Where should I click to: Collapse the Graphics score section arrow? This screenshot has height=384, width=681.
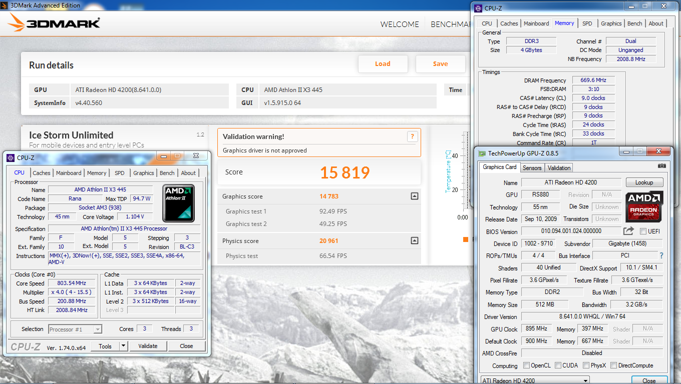click(x=414, y=196)
